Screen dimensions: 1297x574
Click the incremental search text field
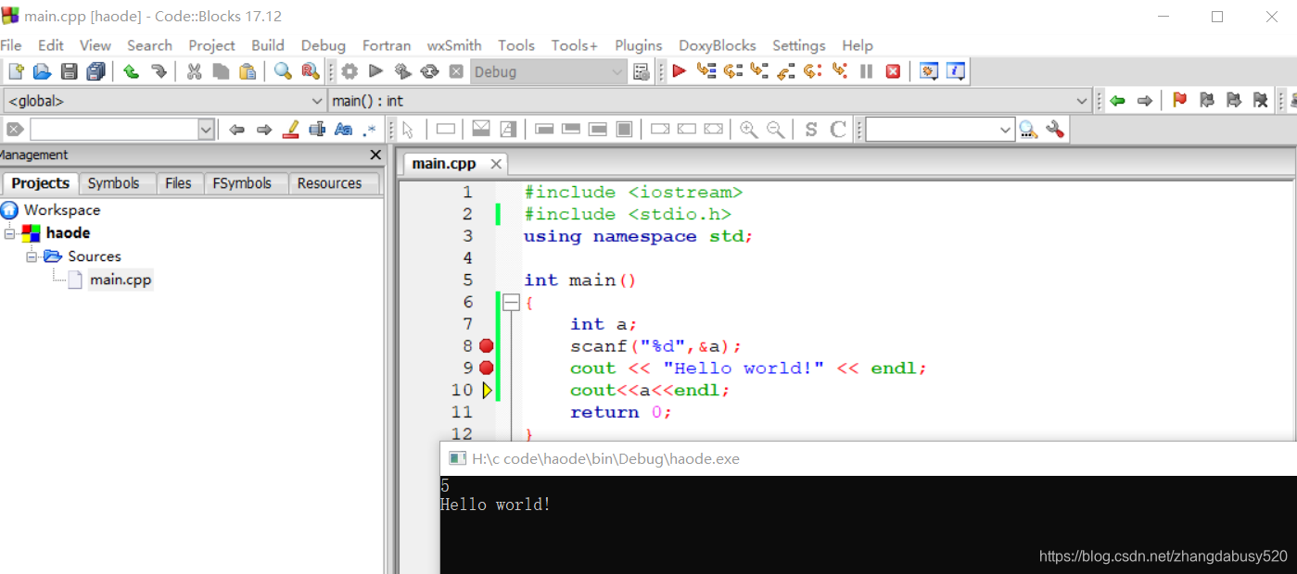tap(114, 130)
